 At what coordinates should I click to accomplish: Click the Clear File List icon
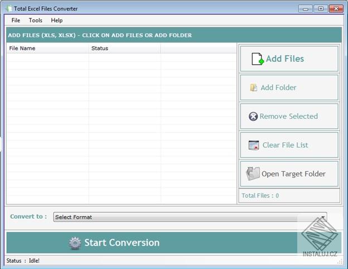[254, 145]
